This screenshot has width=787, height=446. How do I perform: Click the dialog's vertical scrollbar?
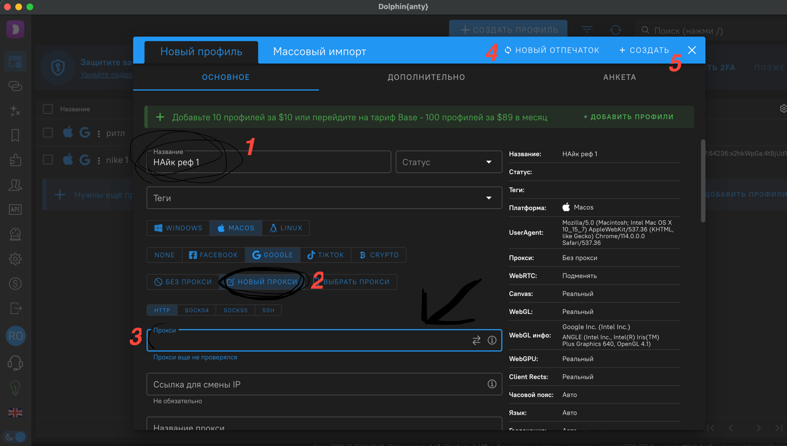[703, 181]
